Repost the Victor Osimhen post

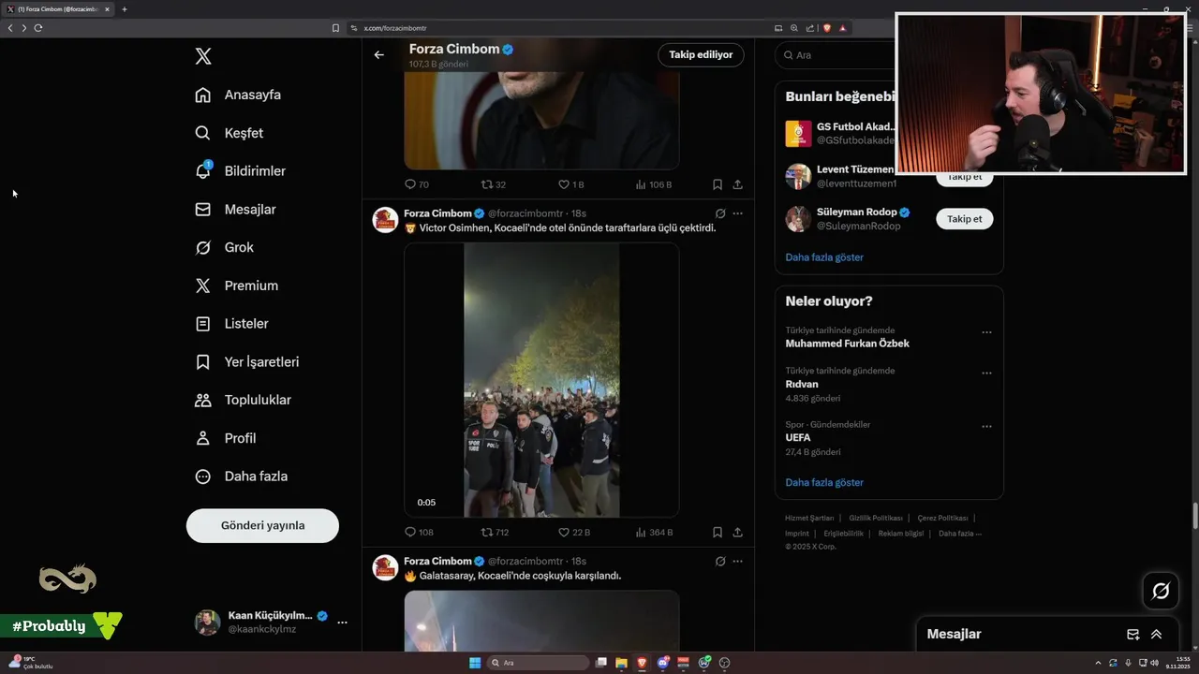coord(495,532)
